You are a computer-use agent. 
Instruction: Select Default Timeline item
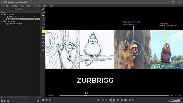click(16, 24)
